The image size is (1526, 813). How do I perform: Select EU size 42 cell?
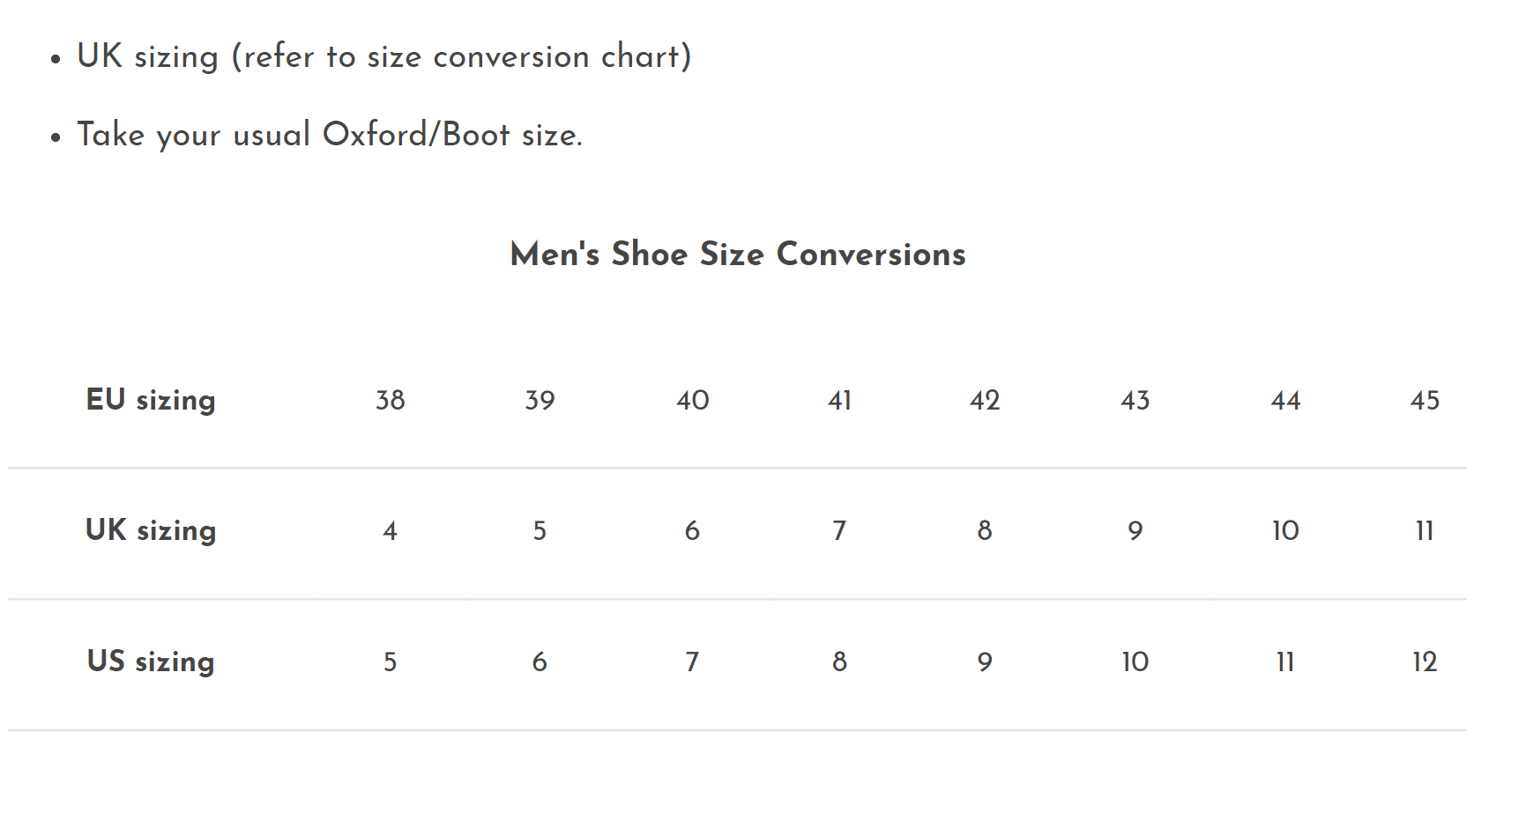pos(985,401)
